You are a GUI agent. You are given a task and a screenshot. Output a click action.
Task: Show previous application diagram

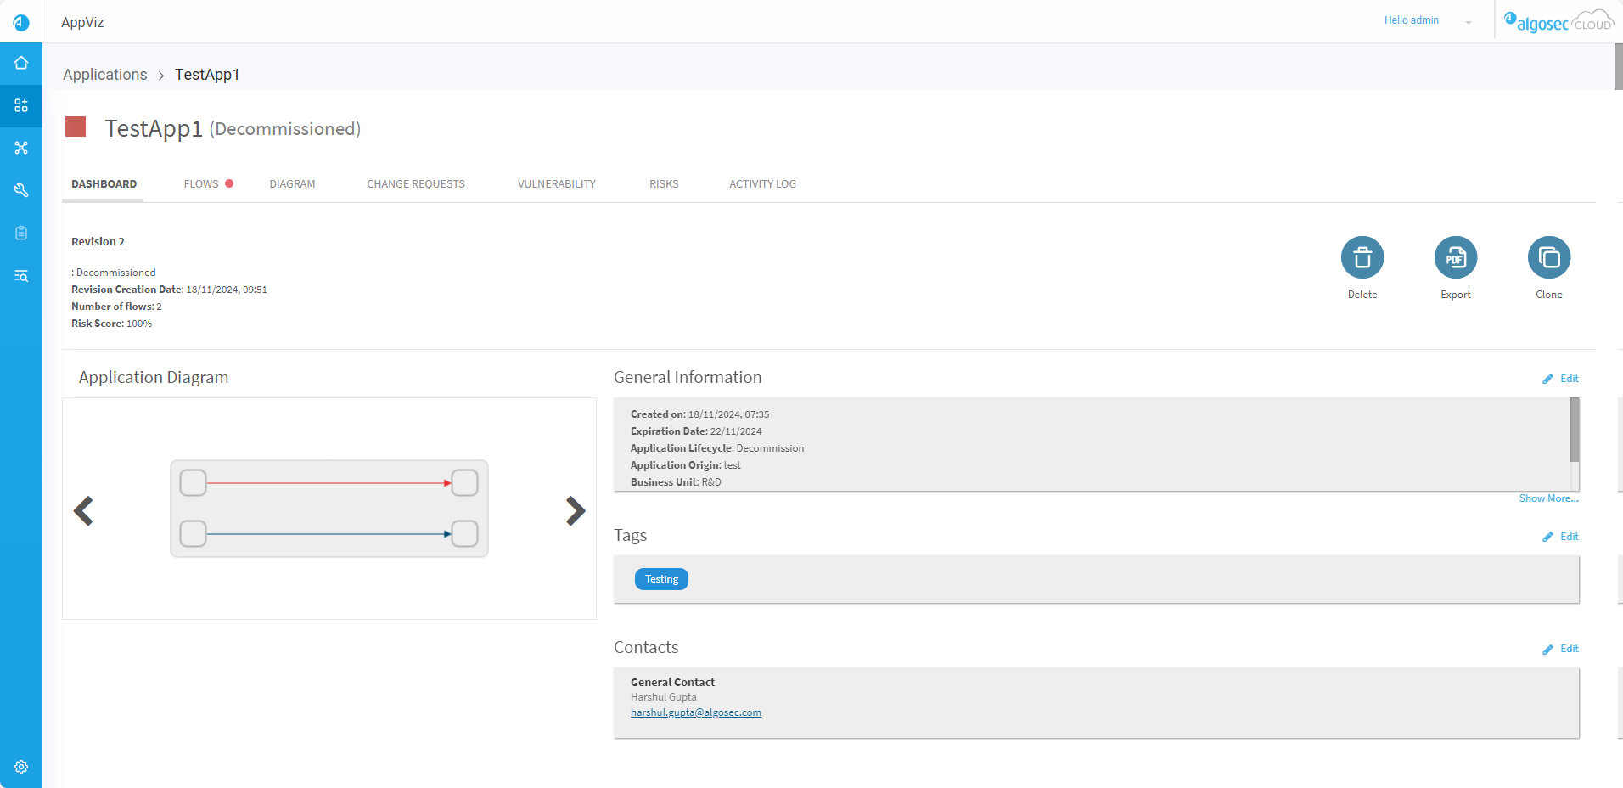coord(83,510)
